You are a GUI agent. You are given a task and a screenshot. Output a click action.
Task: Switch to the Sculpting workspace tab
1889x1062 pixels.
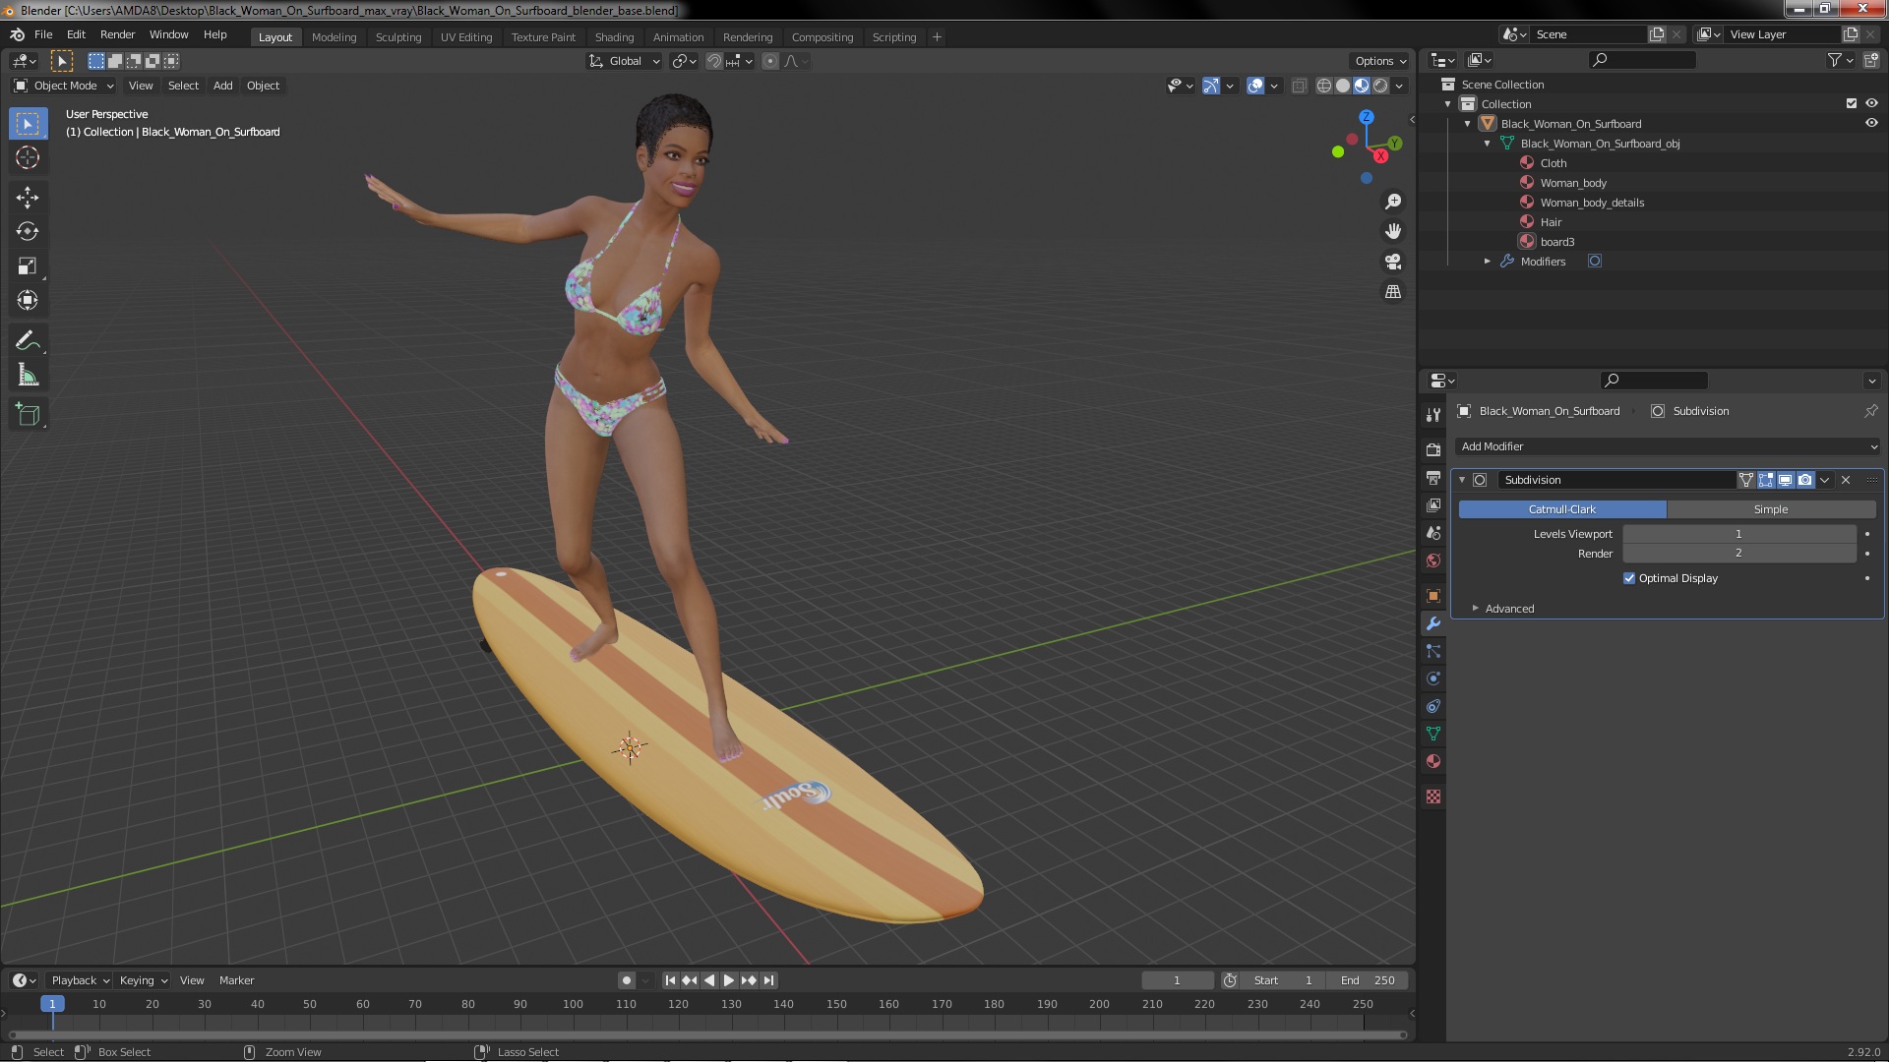pos(398,37)
